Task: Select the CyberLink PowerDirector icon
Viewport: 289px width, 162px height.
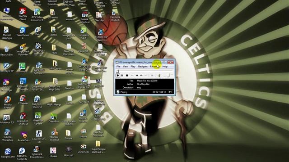Action: 37,153
